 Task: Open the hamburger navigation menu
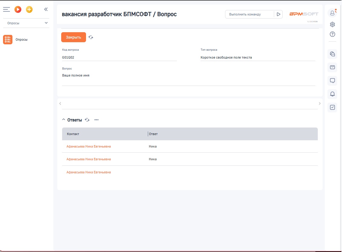click(6, 9)
